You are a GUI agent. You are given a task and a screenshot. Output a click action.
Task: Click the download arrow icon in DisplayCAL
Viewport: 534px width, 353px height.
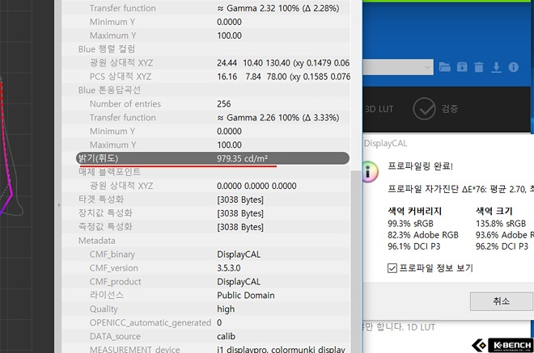click(x=496, y=67)
